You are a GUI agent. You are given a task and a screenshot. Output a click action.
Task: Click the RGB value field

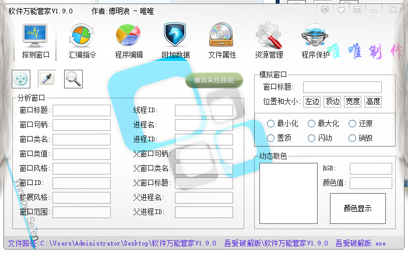pyautogui.click(x=371, y=169)
